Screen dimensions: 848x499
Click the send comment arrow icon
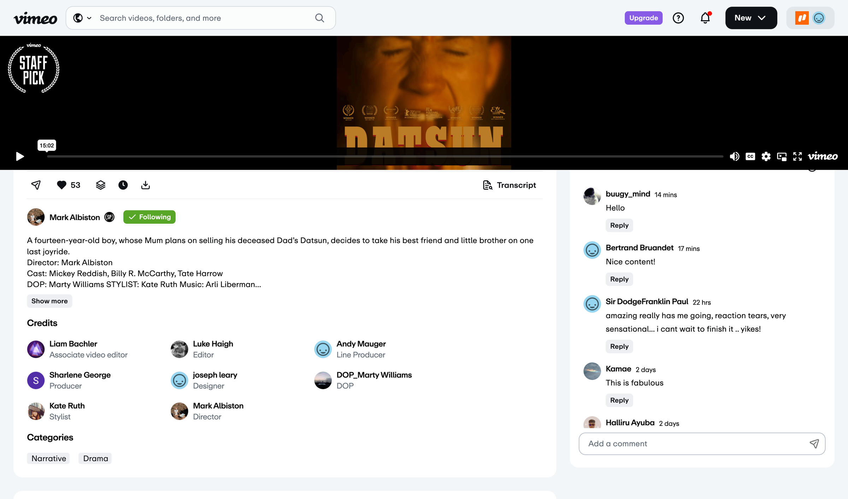tap(814, 444)
